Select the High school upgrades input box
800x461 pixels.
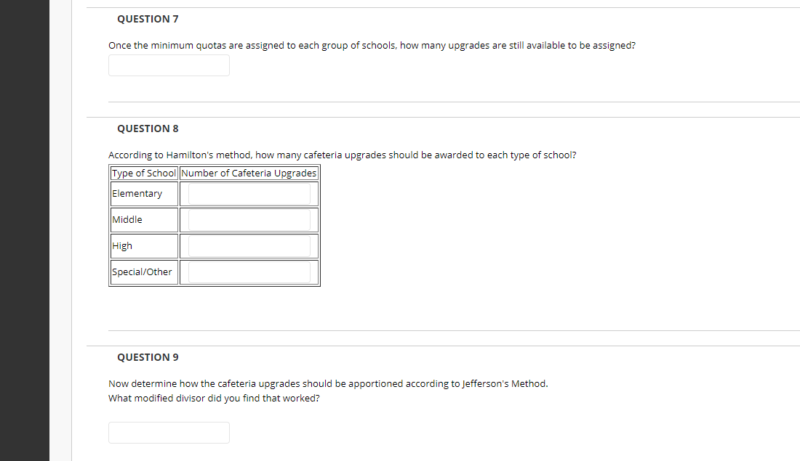(248, 245)
